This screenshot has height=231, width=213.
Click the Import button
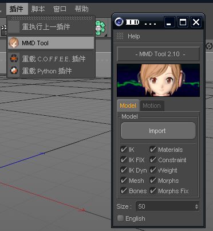click(x=158, y=131)
